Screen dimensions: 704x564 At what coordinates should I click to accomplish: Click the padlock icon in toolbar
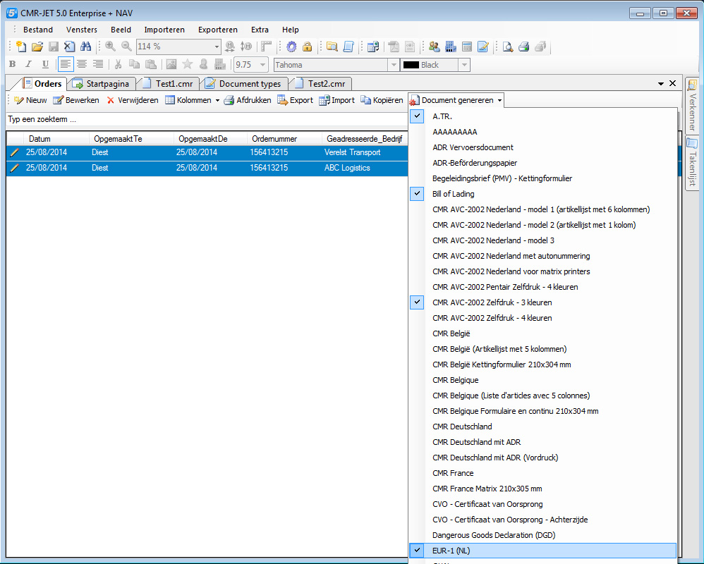click(307, 47)
